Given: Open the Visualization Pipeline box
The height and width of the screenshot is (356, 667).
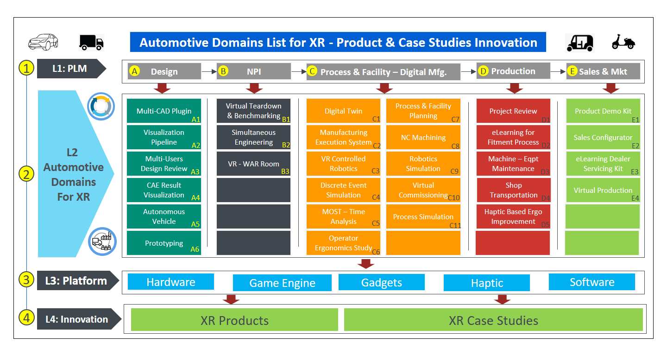Looking at the screenshot, I should [x=164, y=137].
